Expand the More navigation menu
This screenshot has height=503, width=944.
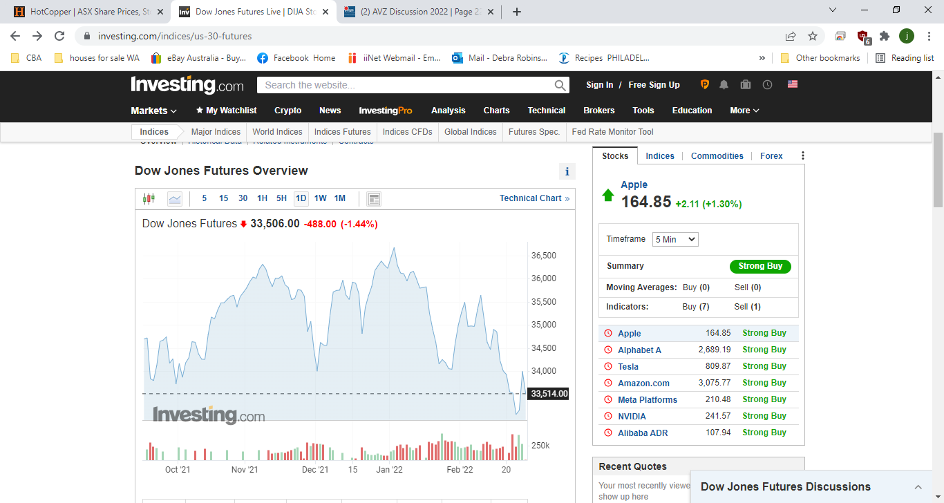(744, 111)
